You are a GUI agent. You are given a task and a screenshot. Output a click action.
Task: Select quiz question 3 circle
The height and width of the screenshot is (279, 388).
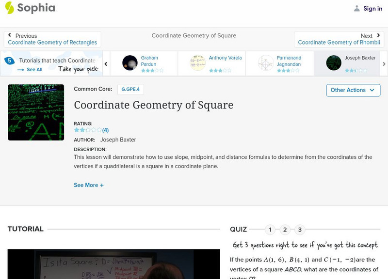[300, 230]
